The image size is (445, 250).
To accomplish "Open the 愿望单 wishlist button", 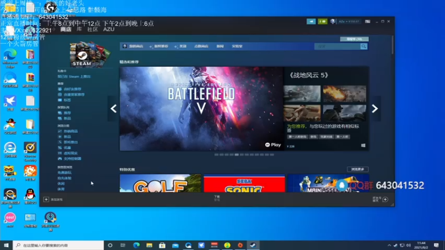I will (x=354, y=39).
